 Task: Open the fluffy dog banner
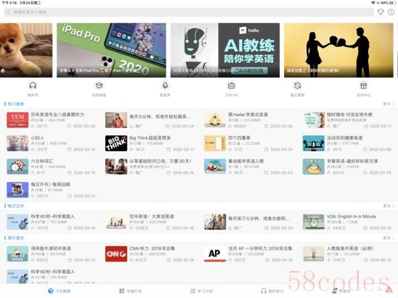(x=26, y=50)
